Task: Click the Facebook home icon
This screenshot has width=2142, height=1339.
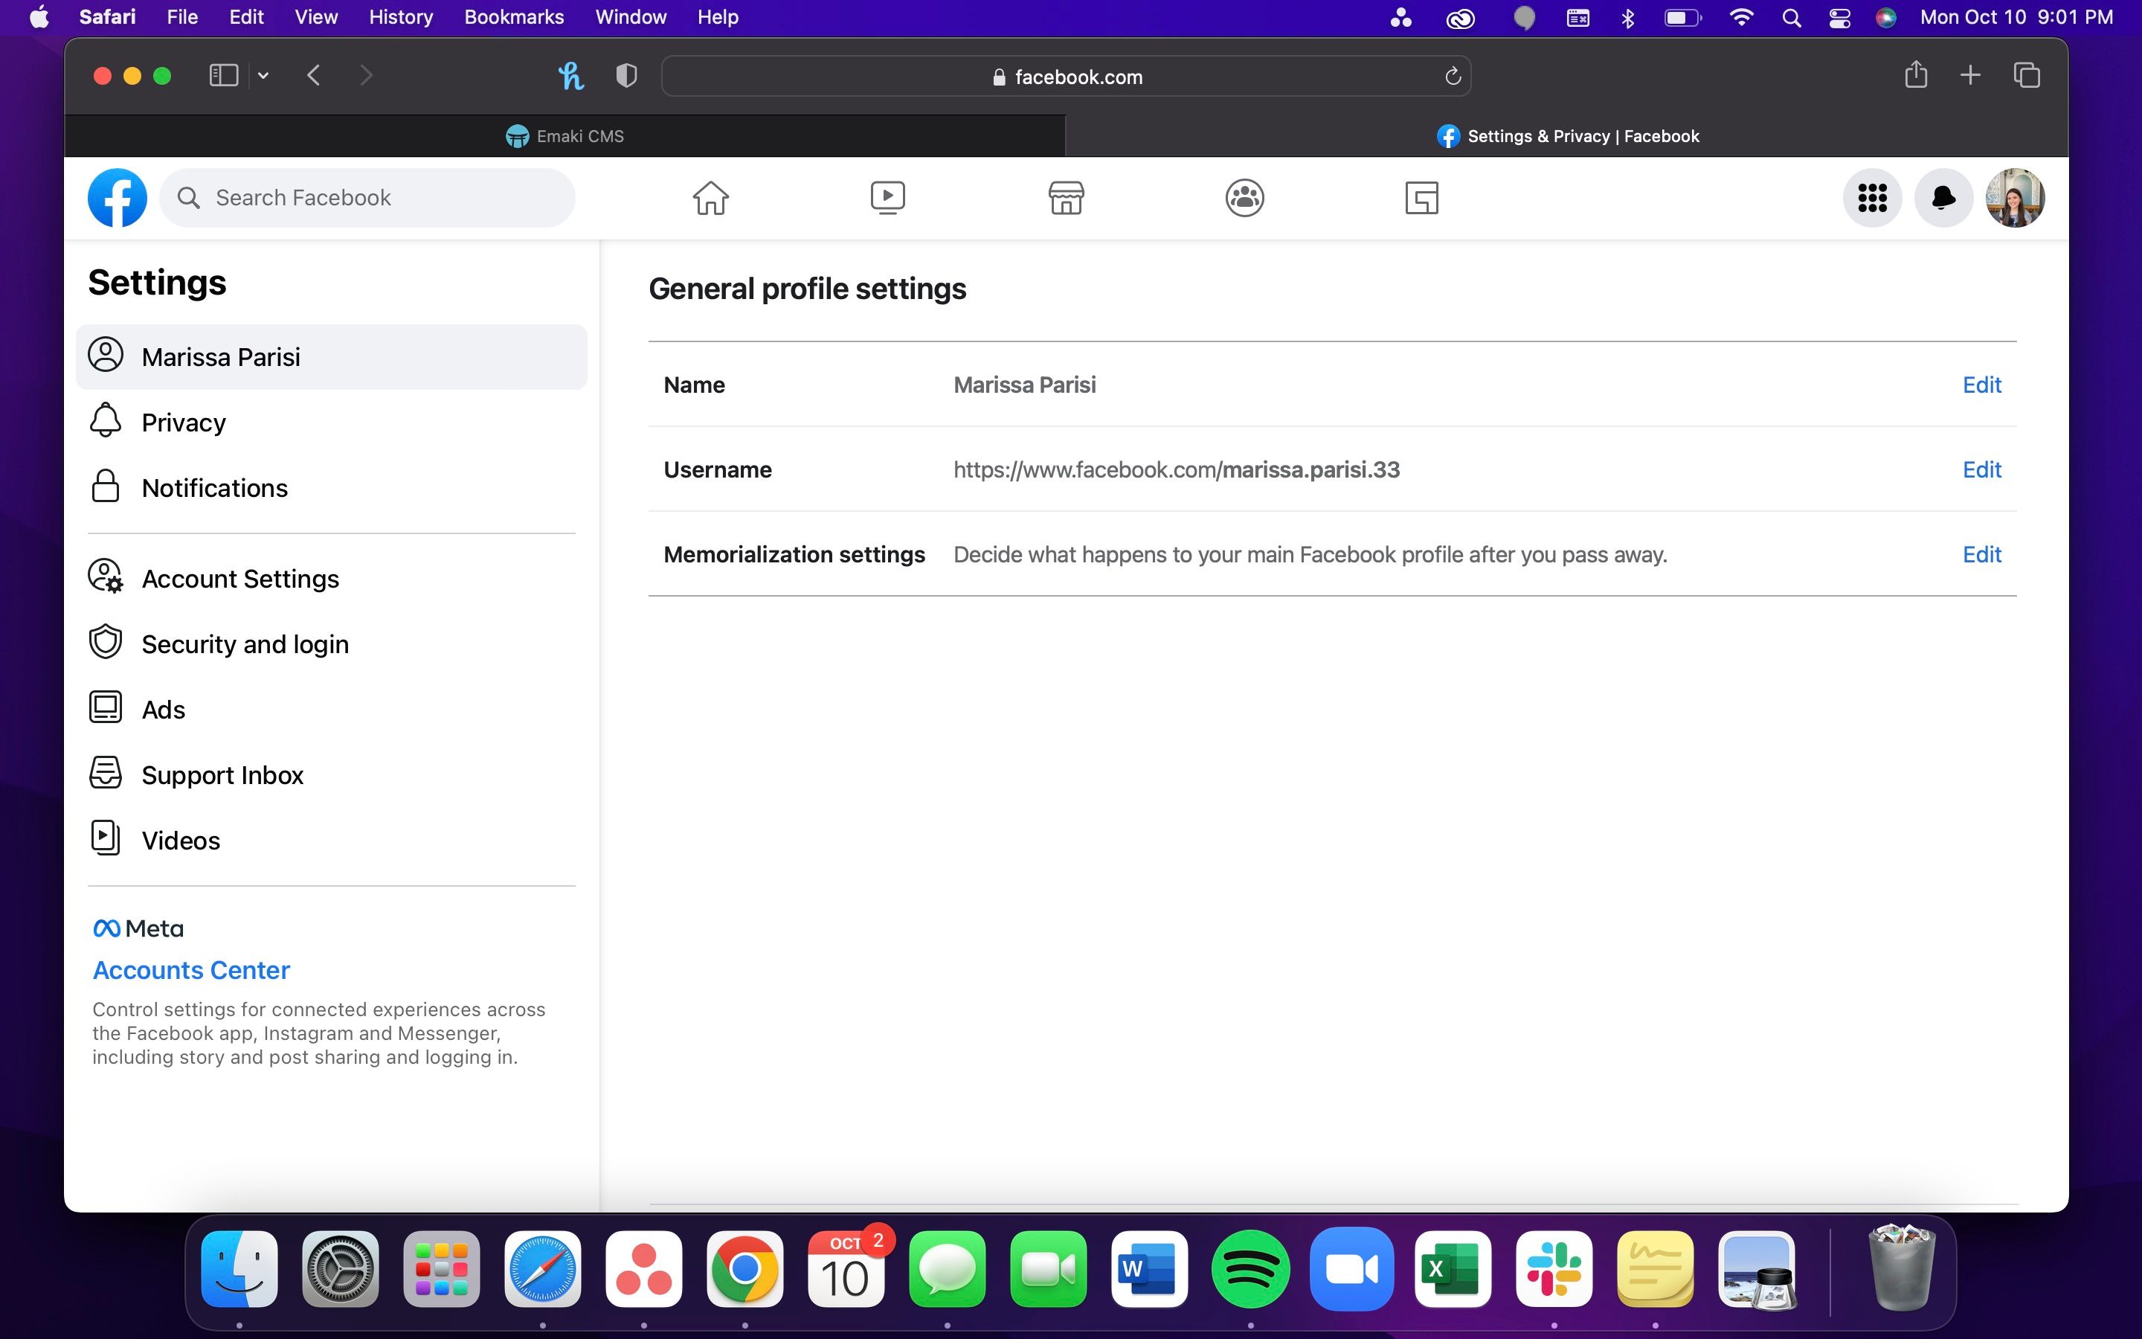Action: click(x=711, y=197)
